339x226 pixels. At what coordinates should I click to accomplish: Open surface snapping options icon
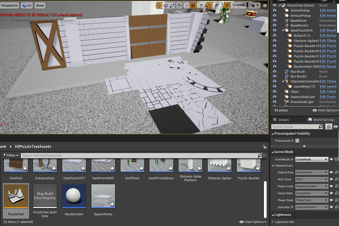coord(186,6)
